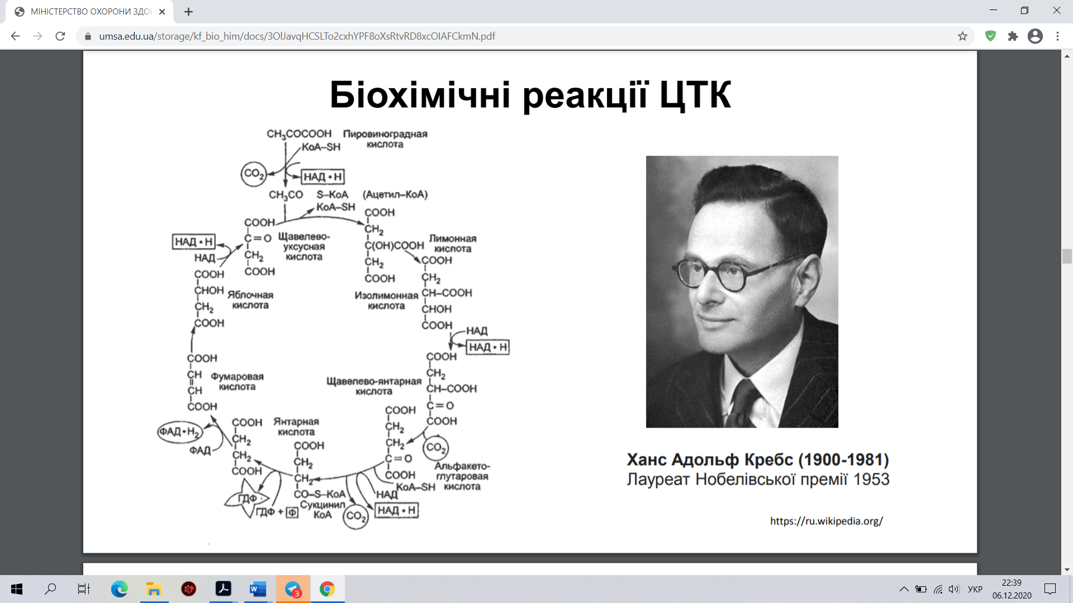The height and width of the screenshot is (603, 1073).
Task: Click the browser forward arrow
Action: click(37, 36)
